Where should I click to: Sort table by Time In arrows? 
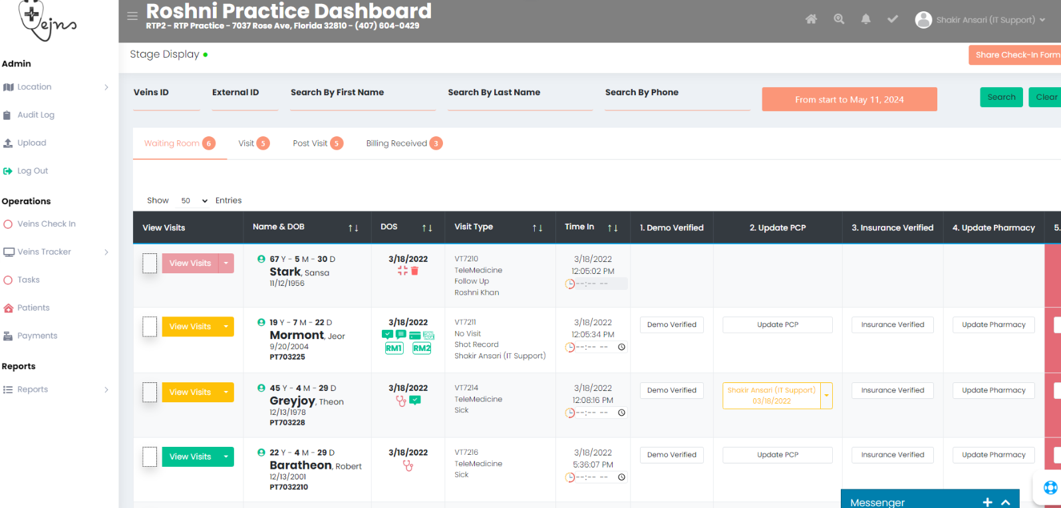coord(613,228)
